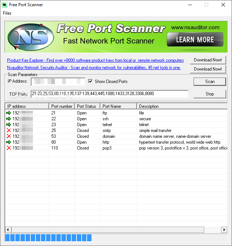Select the http port name cell
This screenshot has height=246, width=232.
106,142
